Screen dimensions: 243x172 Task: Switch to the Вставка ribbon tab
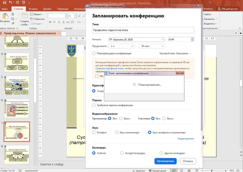(33, 9)
